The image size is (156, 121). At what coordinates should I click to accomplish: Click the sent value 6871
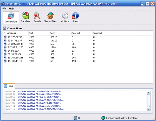pos(53,44)
